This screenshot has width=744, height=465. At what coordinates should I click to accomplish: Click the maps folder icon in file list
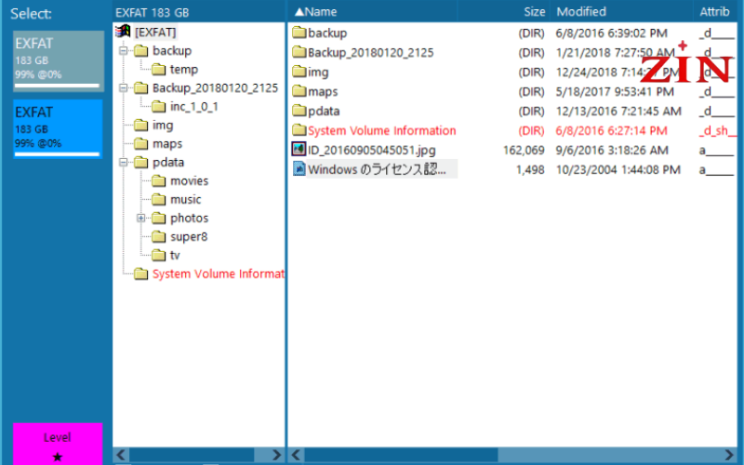pyautogui.click(x=299, y=91)
